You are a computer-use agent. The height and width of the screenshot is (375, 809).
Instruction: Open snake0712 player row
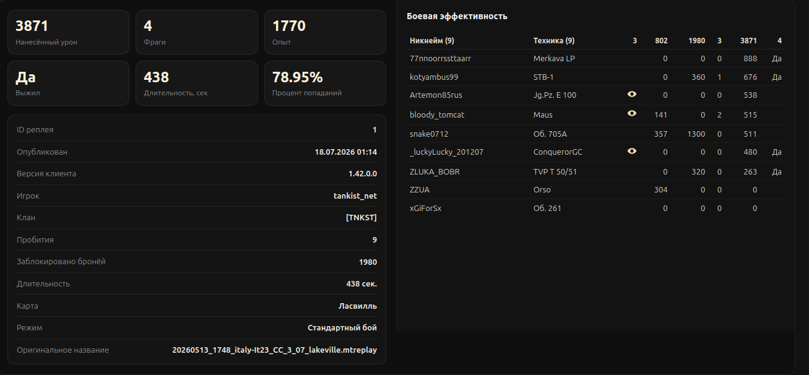tap(595, 134)
